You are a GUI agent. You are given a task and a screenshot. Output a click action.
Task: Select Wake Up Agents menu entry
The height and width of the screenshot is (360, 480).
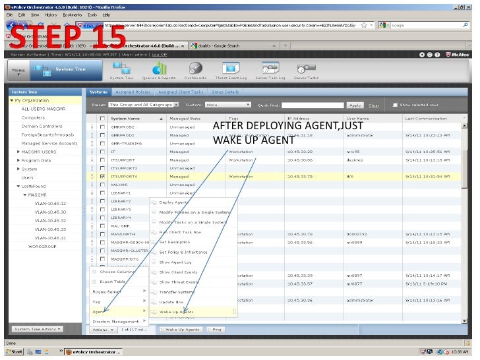point(193,312)
